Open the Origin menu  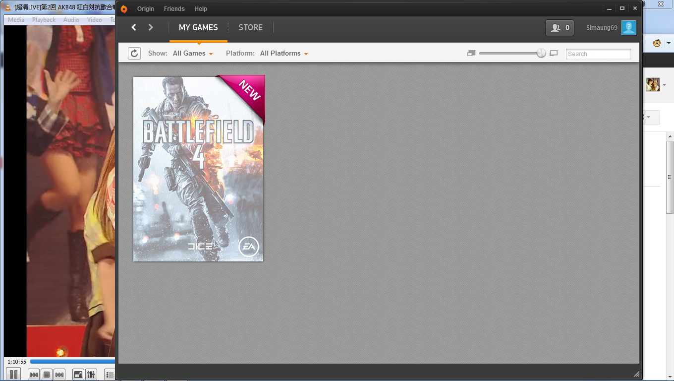[145, 8]
